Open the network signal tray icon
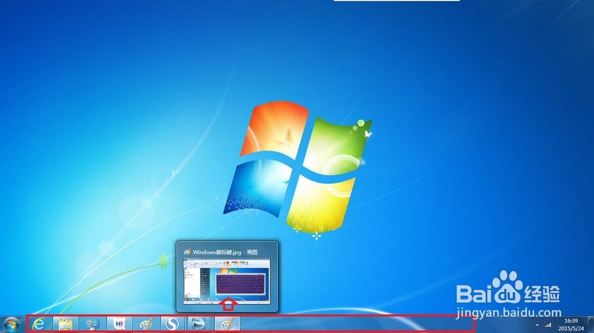This screenshot has width=594, height=333. click(x=548, y=325)
